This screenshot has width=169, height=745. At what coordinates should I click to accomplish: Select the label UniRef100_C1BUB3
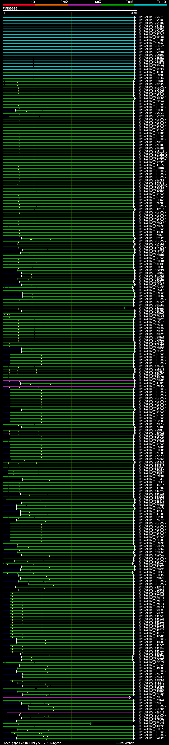(x=152, y=110)
